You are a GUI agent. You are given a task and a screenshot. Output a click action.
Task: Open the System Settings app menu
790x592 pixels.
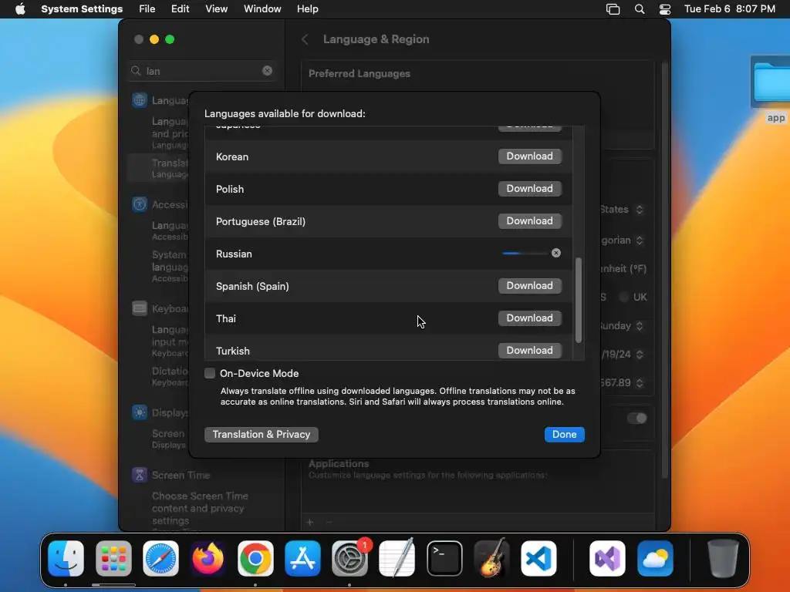click(x=82, y=9)
